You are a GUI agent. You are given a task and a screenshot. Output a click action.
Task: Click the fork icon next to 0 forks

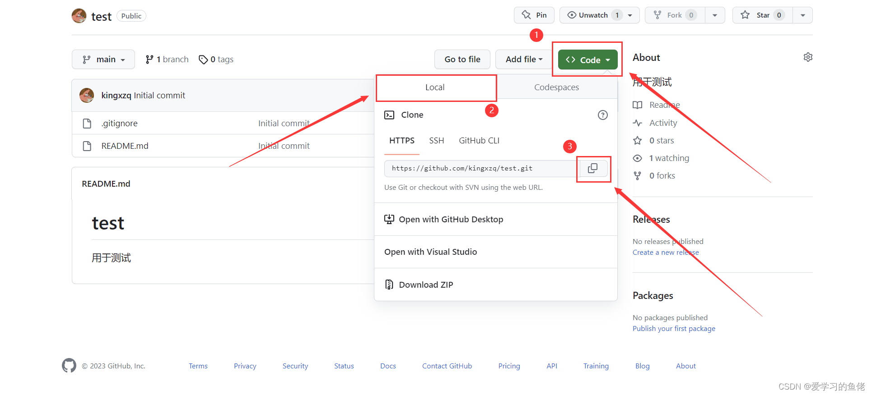[x=637, y=176]
